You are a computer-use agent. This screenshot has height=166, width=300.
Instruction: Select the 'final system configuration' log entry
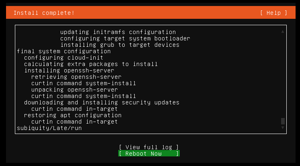coord(64,51)
